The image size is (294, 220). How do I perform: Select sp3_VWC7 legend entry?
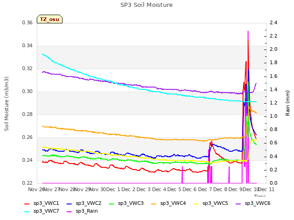(42, 211)
